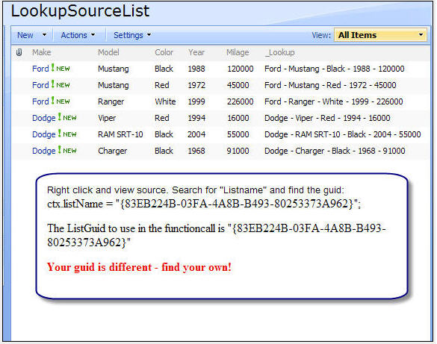Click the milage "91000" cell

coord(238,151)
